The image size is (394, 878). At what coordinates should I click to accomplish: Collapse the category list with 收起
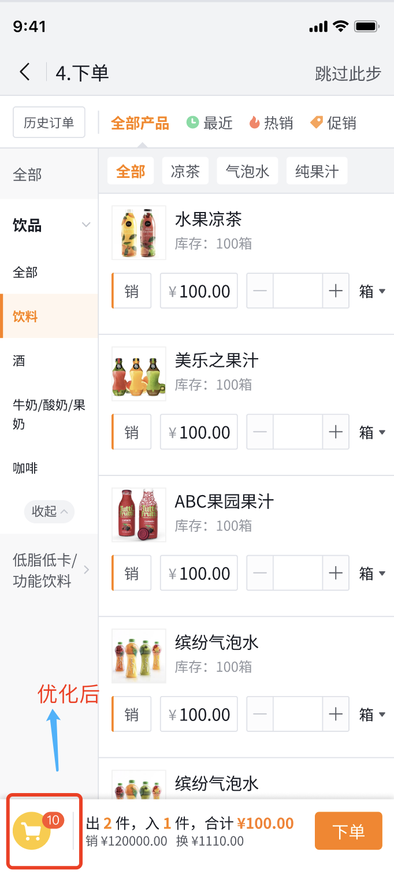pos(49,511)
